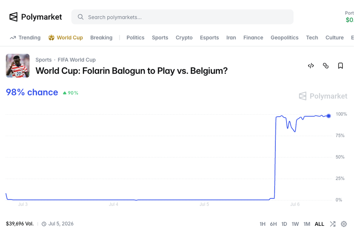The image size is (359, 234).
Task: Select the 1H chart range
Action: click(262, 224)
